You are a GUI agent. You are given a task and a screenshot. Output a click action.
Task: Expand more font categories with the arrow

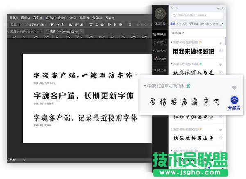[222, 23]
